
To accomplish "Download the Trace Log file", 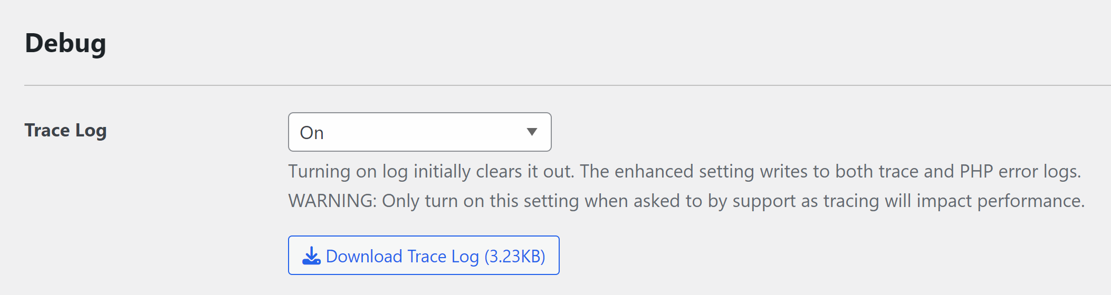I will pos(424,255).
